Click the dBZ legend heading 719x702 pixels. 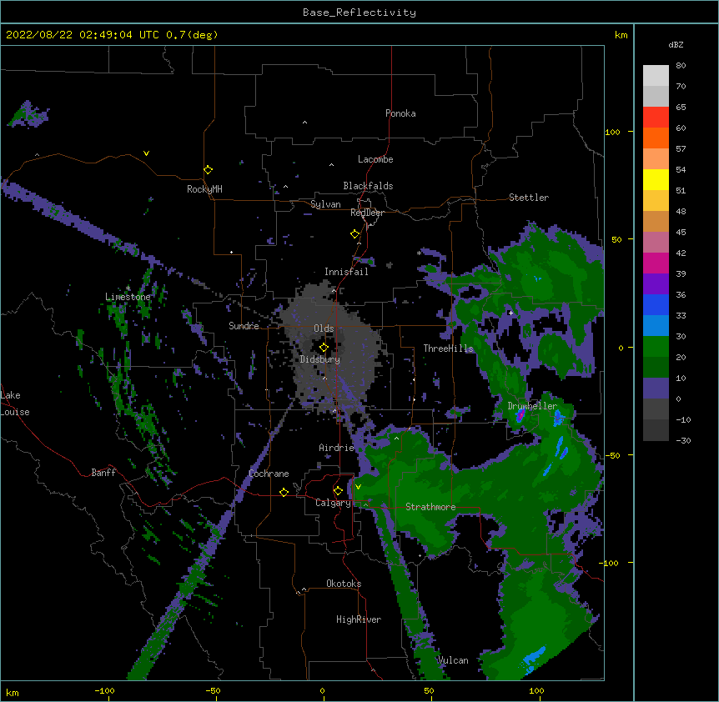pos(676,45)
